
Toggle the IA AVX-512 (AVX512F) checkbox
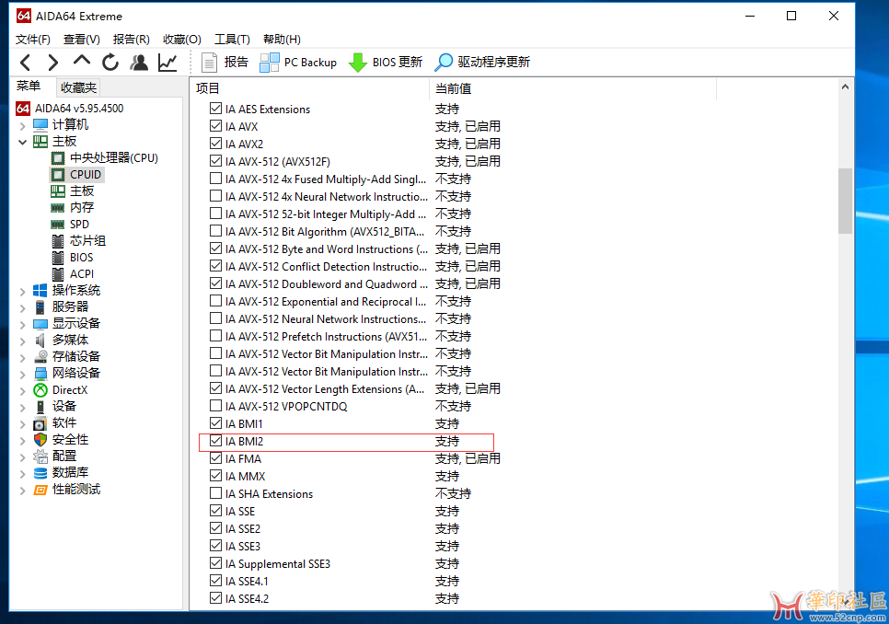[x=215, y=161]
